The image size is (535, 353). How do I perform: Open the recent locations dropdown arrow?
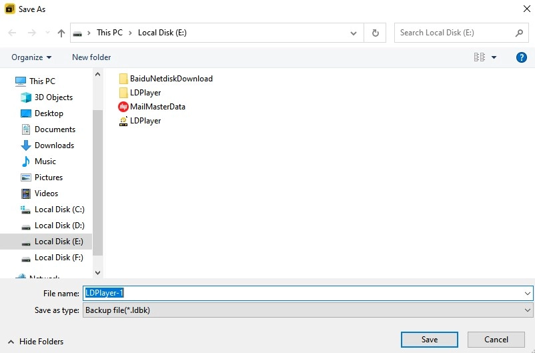click(47, 33)
